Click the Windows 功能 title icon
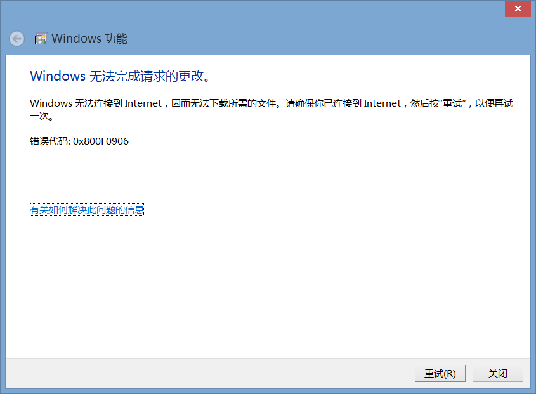 pos(41,38)
